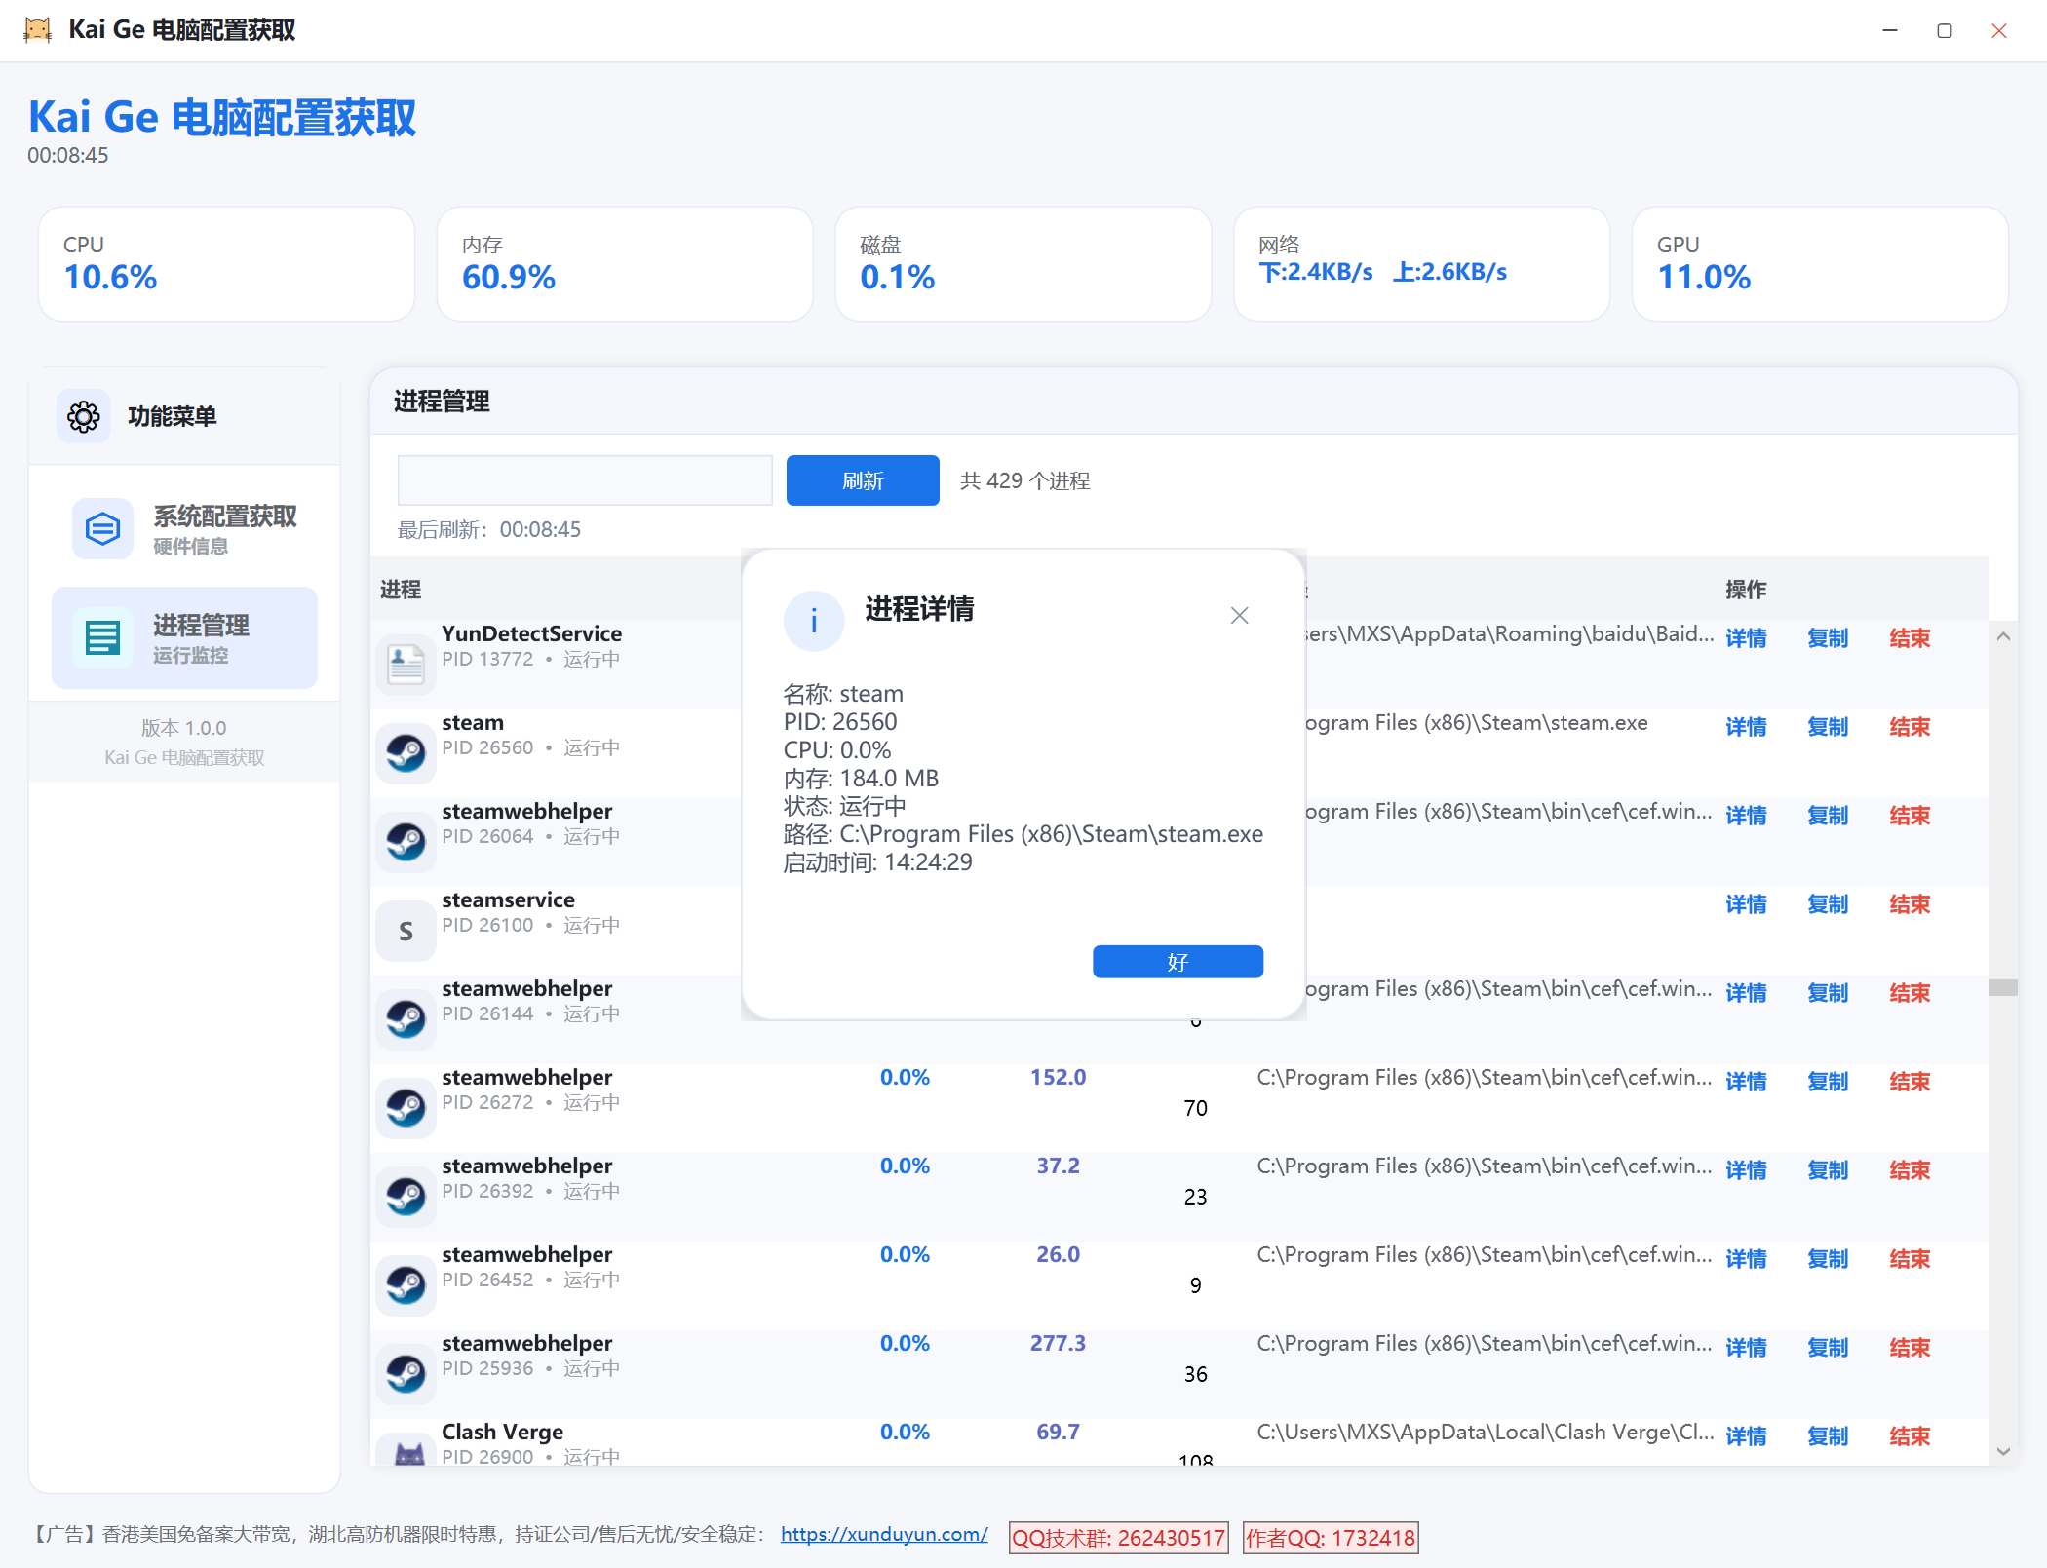The height and width of the screenshot is (1568, 2047).
Task: Click the process search input field
Action: click(x=584, y=479)
